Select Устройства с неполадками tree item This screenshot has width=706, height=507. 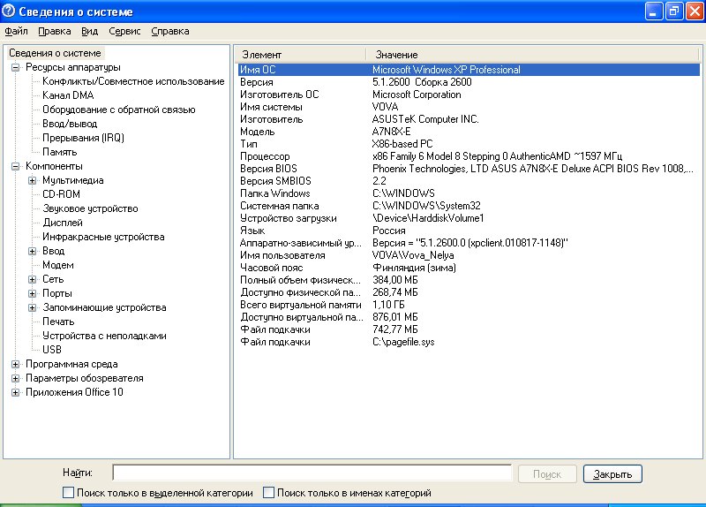(x=104, y=336)
